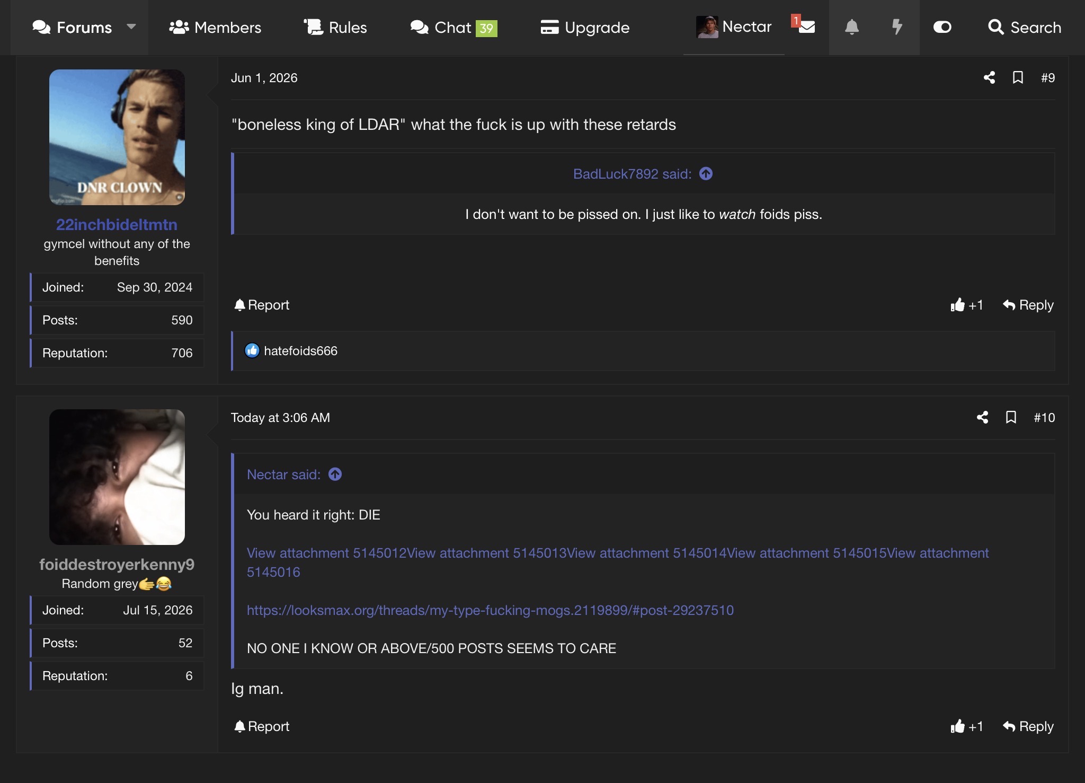This screenshot has height=783, width=1085.
Task: Jump to Nectar's quoted post via the arrow icon
Action: [x=335, y=474]
